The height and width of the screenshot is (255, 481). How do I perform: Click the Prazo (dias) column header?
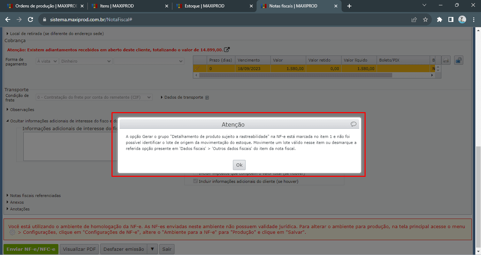coord(221,60)
